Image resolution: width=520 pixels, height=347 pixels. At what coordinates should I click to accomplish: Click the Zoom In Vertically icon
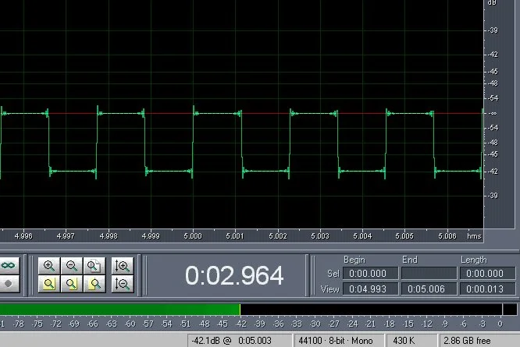coord(122,266)
